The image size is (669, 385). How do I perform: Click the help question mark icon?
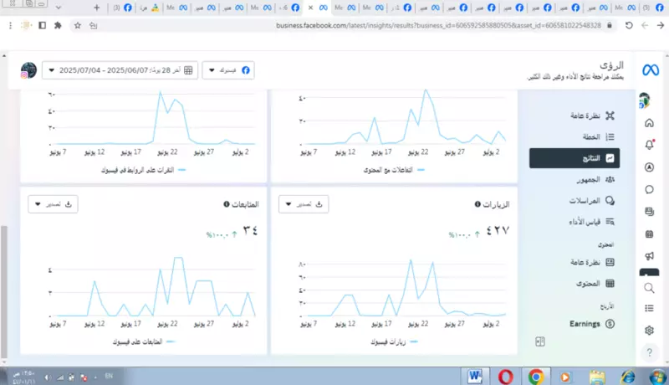pyautogui.click(x=649, y=352)
